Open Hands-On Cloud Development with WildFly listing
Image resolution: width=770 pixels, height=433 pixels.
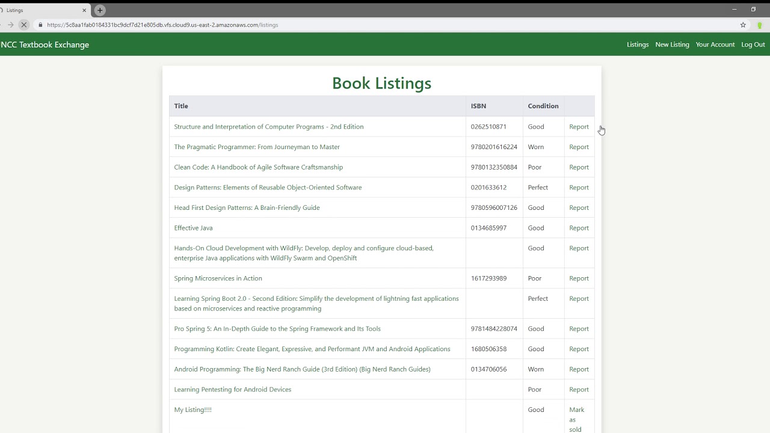pyautogui.click(x=304, y=253)
